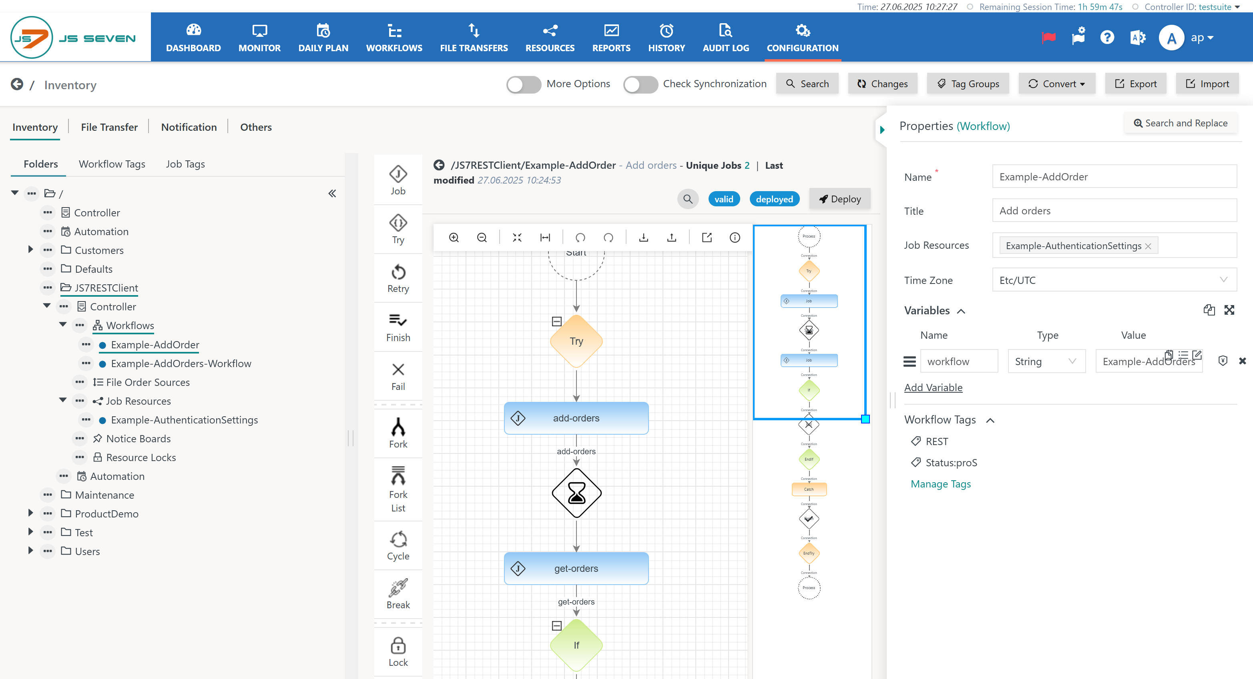Select the Retry instruction icon

coord(398,272)
